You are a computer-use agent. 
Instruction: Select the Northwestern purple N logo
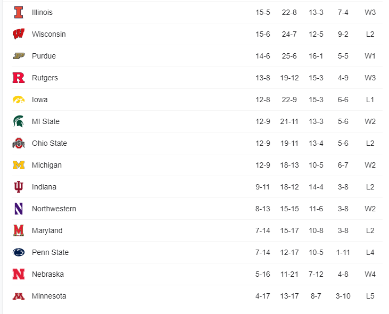pos(19,209)
